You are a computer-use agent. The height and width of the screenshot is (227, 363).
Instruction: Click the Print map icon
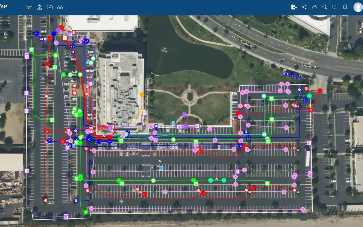pyautogui.click(x=314, y=7)
